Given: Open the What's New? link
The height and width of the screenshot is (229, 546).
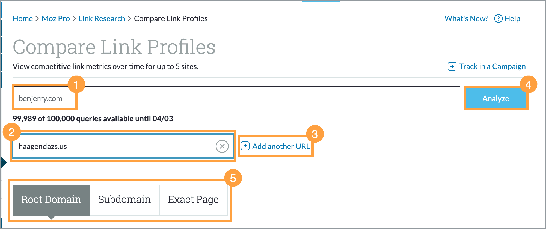Looking at the screenshot, I should (x=466, y=18).
